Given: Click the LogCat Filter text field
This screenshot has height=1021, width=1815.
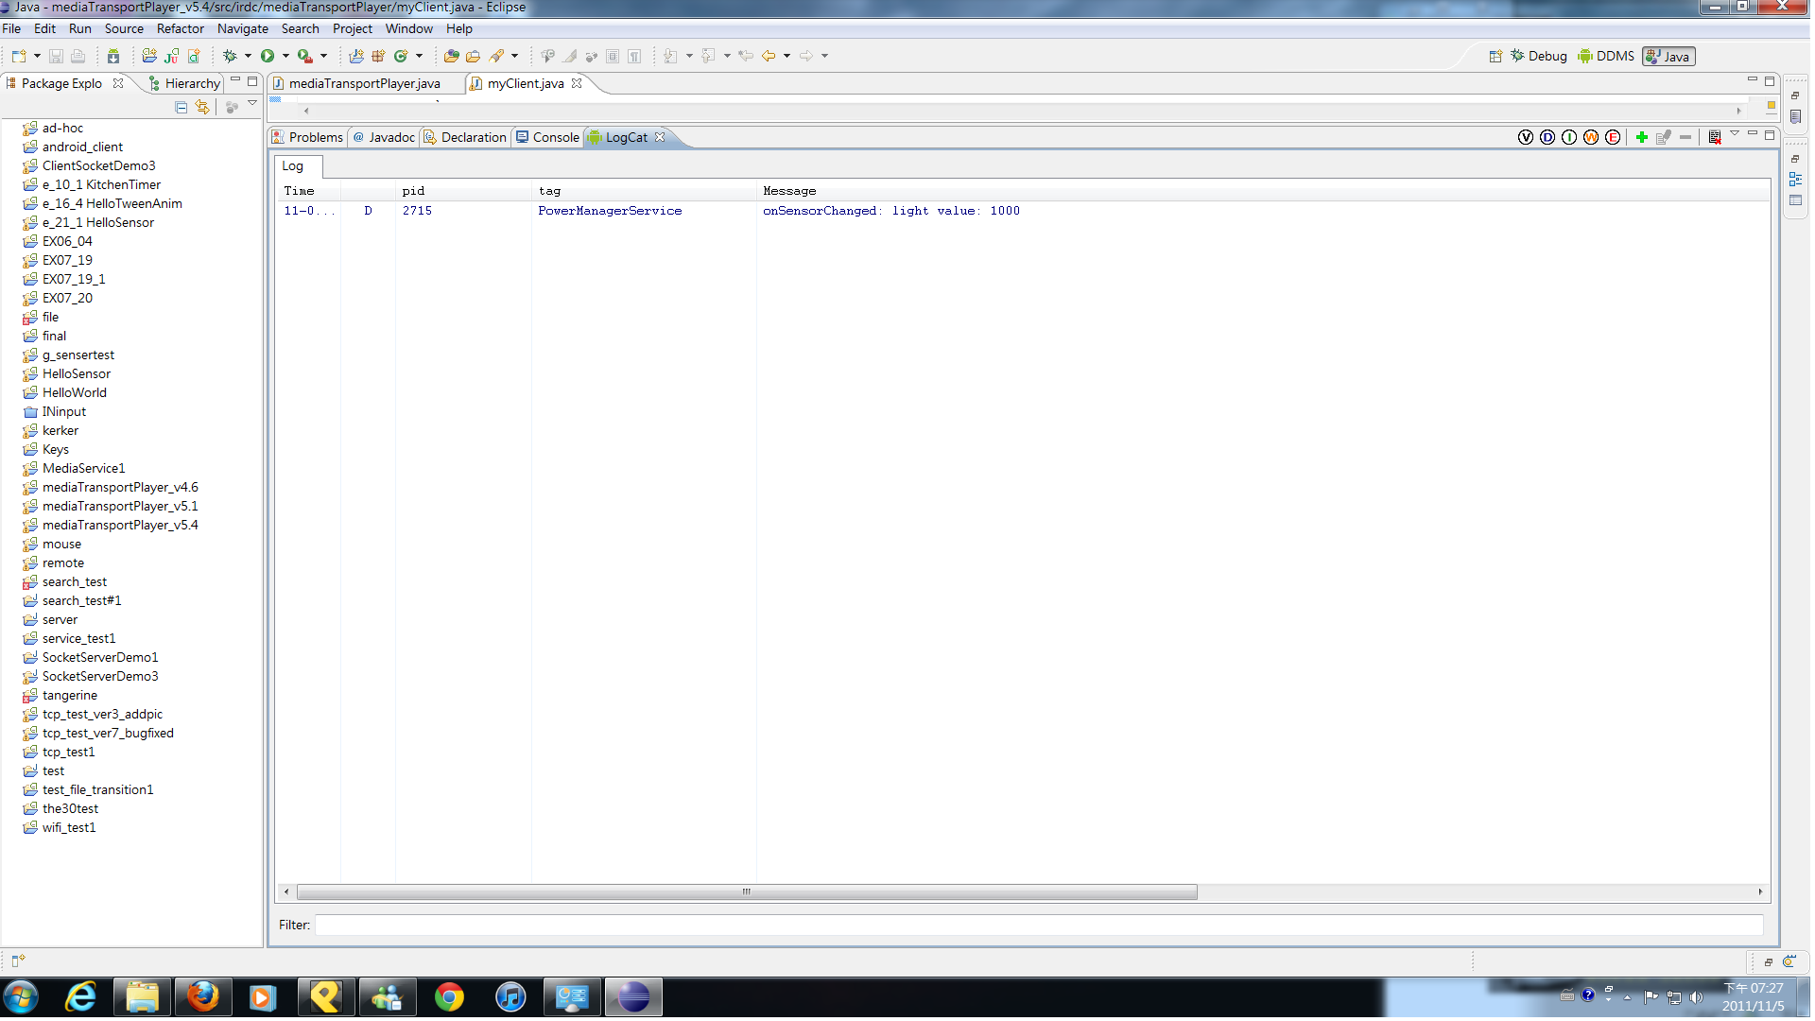Looking at the screenshot, I should coord(1039,926).
